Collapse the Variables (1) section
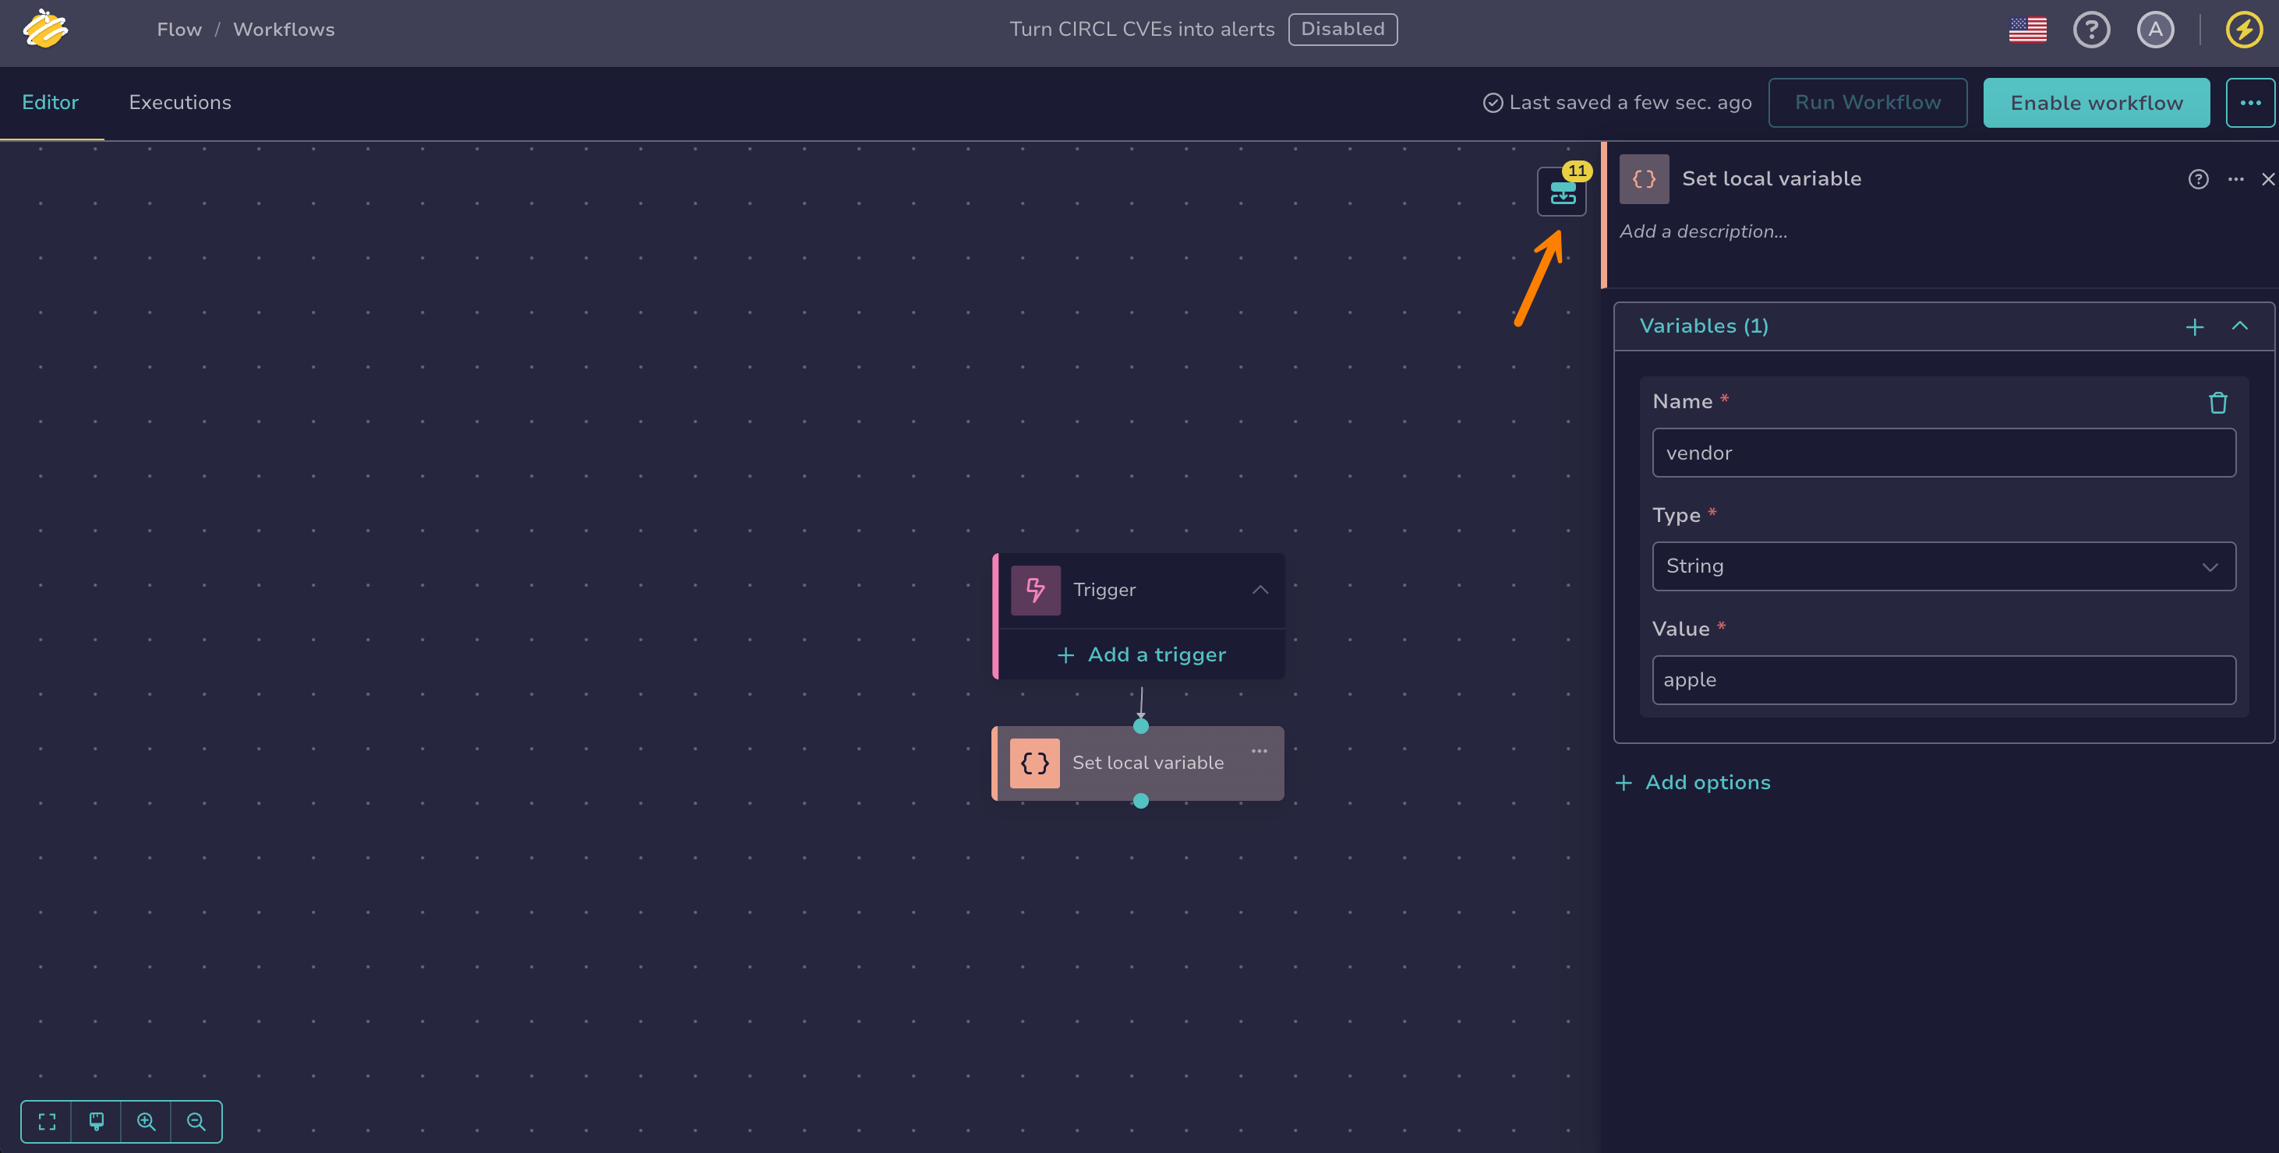 (2239, 326)
